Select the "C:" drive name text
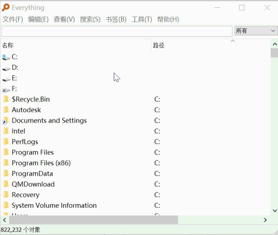The height and width of the screenshot is (235, 278). point(15,57)
